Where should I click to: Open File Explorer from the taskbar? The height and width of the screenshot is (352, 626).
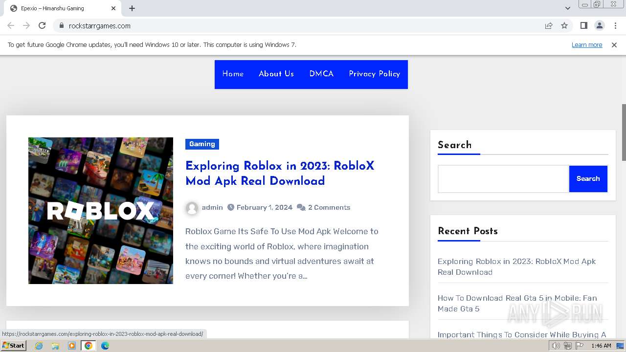click(x=55, y=346)
